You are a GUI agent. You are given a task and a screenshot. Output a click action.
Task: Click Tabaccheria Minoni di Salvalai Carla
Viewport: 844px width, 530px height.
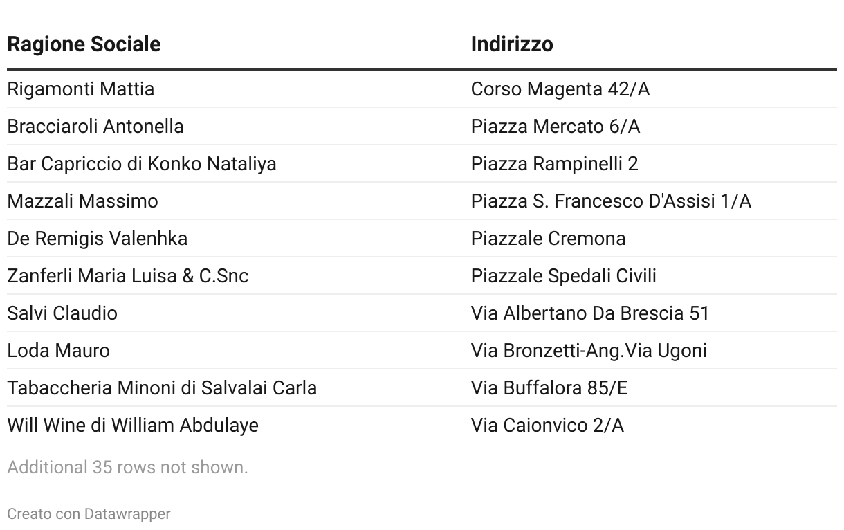162,388
